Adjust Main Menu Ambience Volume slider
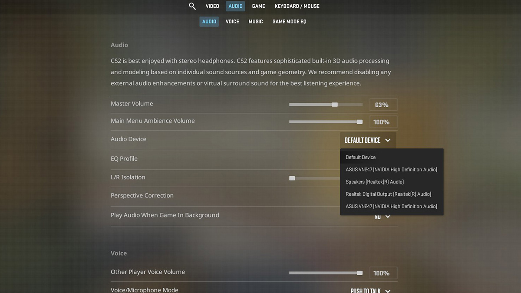The width and height of the screenshot is (521, 293). click(326, 122)
